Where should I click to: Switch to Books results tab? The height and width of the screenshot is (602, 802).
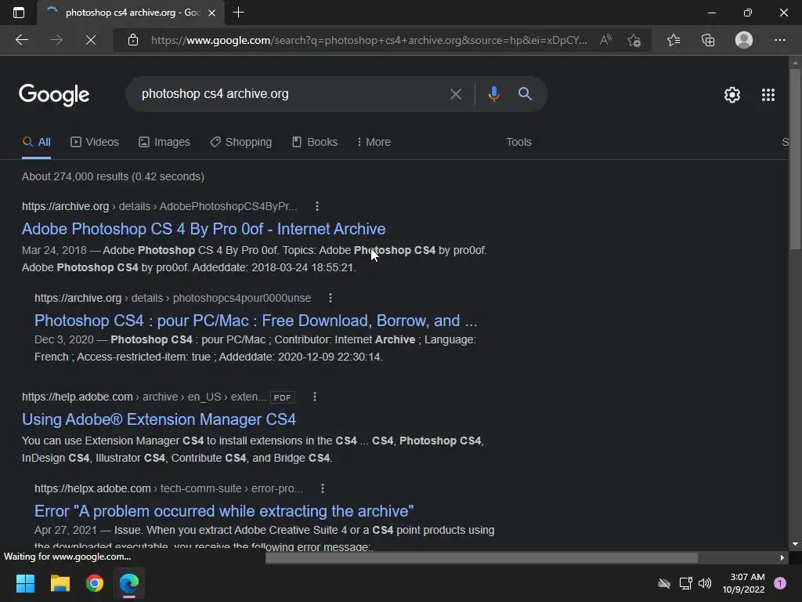tap(315, 142)
